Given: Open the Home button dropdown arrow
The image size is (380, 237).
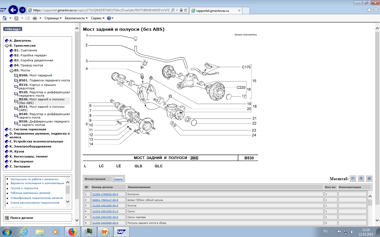Looking at the screenshot, I should tap(10, 18).
